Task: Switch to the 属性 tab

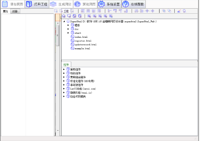Action: click(x=5, y=12)
